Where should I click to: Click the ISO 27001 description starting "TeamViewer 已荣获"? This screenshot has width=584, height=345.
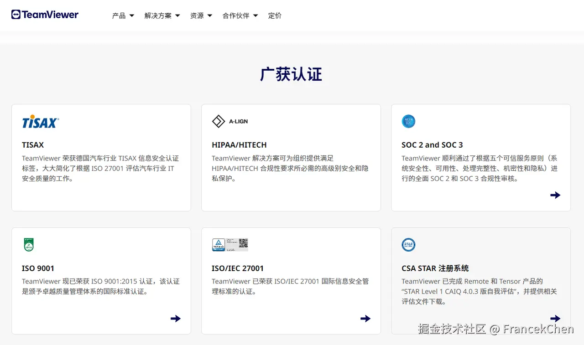pyautogui.click(x=290, y=286)
